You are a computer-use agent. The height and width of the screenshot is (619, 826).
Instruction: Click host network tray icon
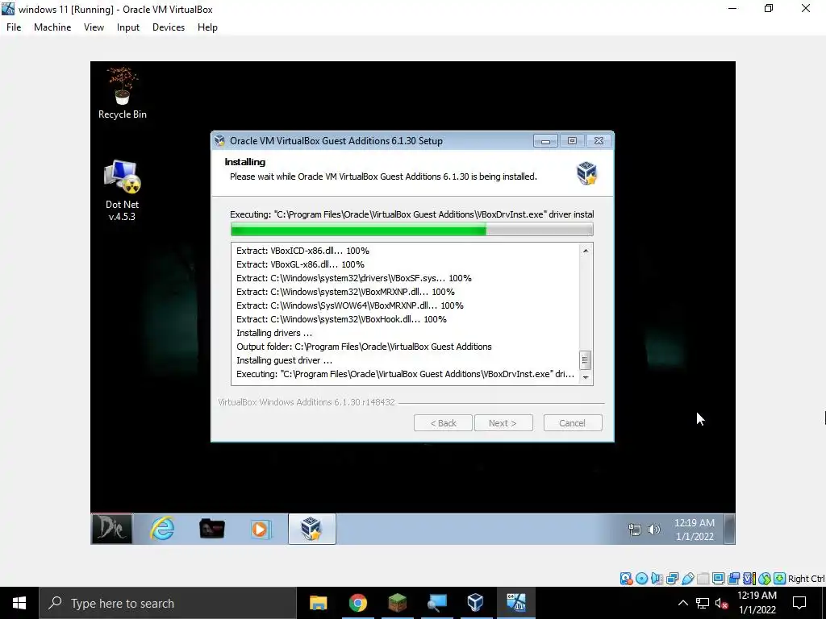coord(703,603)
